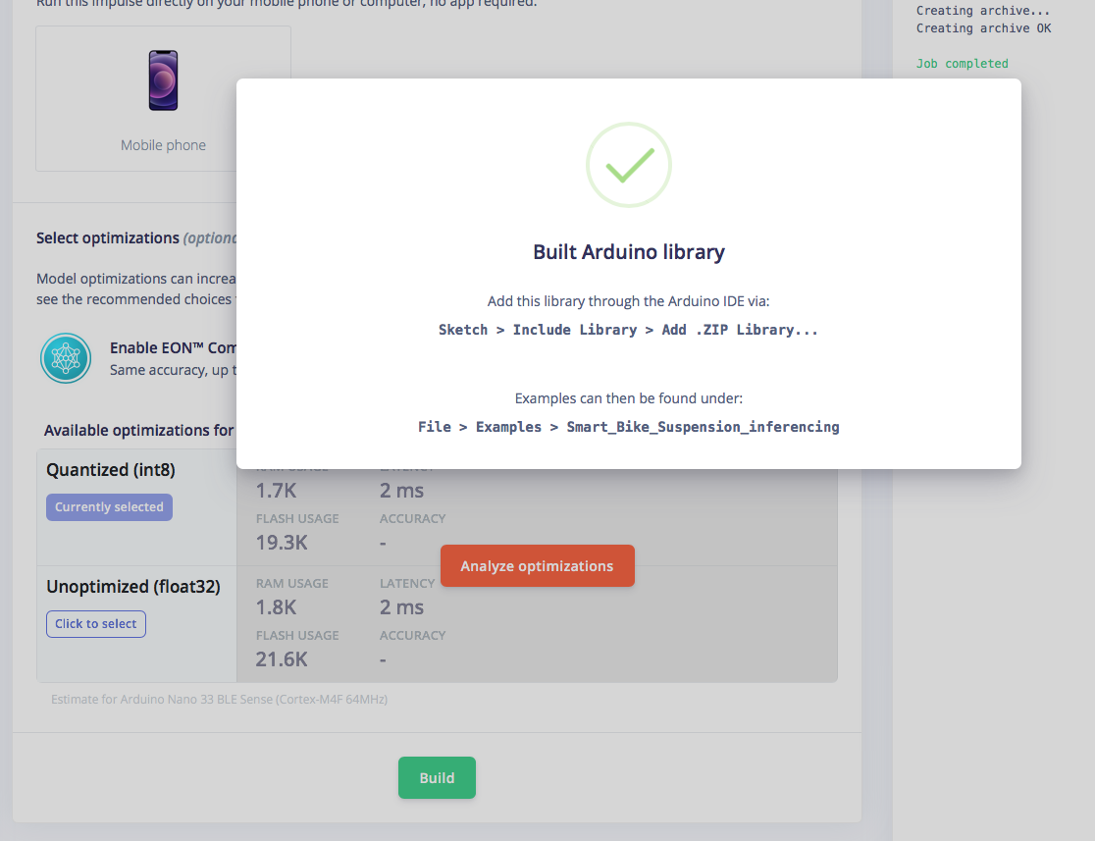Click the Creating archive OK log line

point(983,28)
